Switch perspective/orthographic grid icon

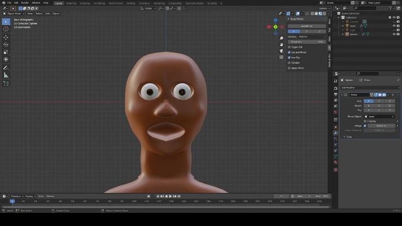click(281, 57)
